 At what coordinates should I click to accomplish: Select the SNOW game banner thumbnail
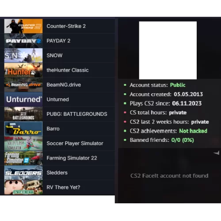pos(23,55)
